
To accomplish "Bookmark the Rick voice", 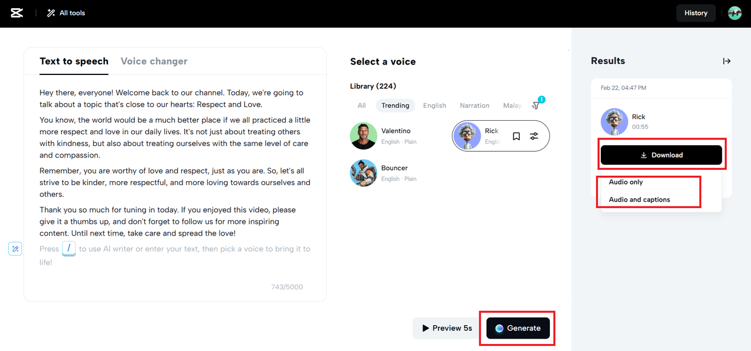I will [516, 136].
